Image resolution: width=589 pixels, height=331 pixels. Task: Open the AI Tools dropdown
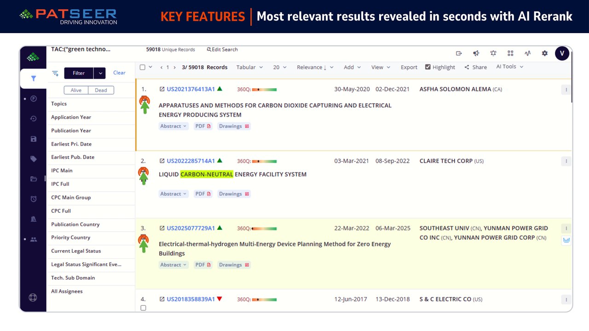click(509, 67)
